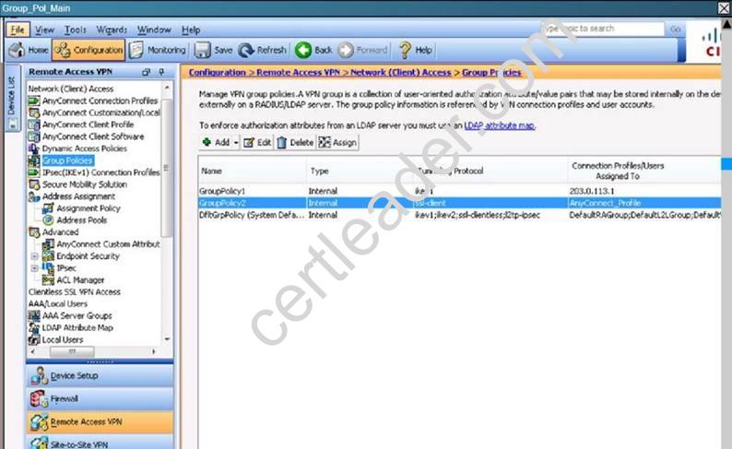Expand the IPsec tree node
This screenshot has width=732, height=449.
pyautogui.click(x=34, y=268)
